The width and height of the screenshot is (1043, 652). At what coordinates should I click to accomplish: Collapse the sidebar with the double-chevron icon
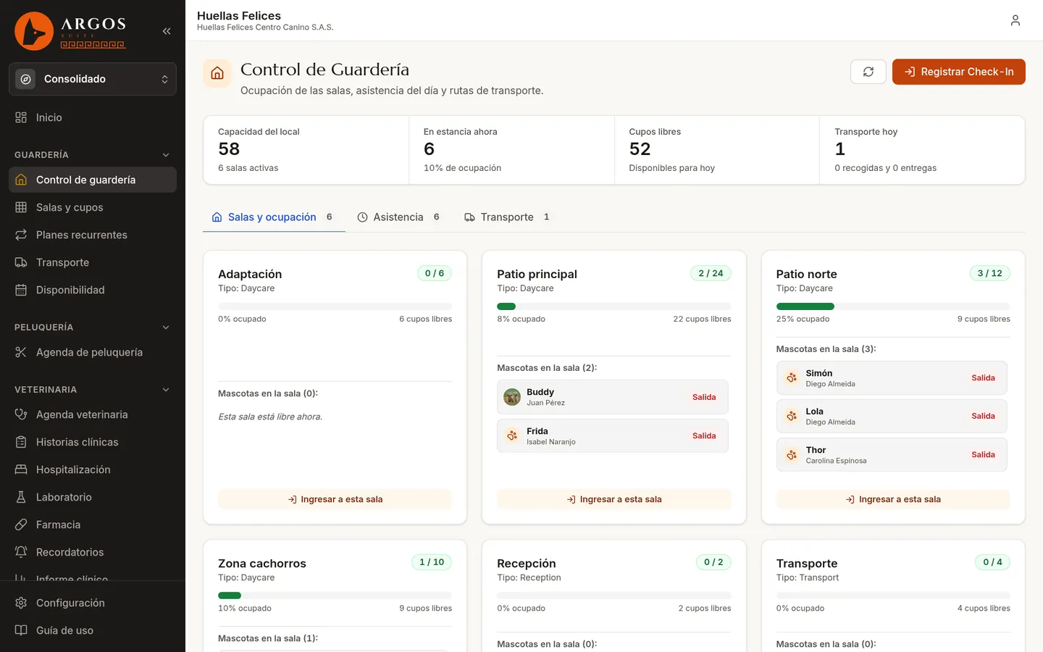(167, 31)
